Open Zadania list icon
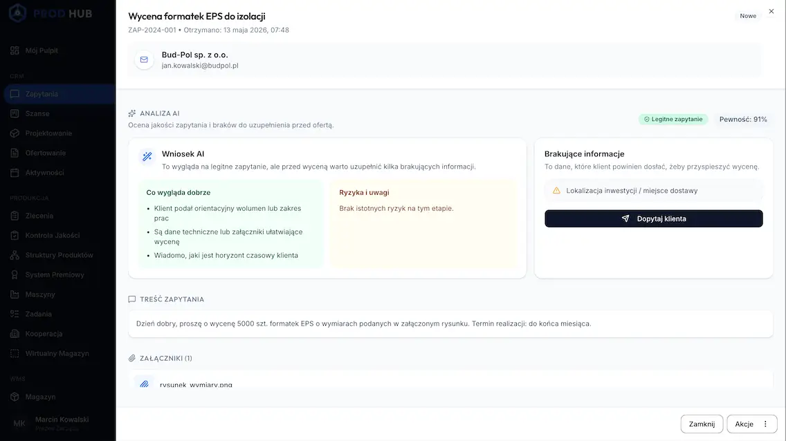 [x=15, y=314]
